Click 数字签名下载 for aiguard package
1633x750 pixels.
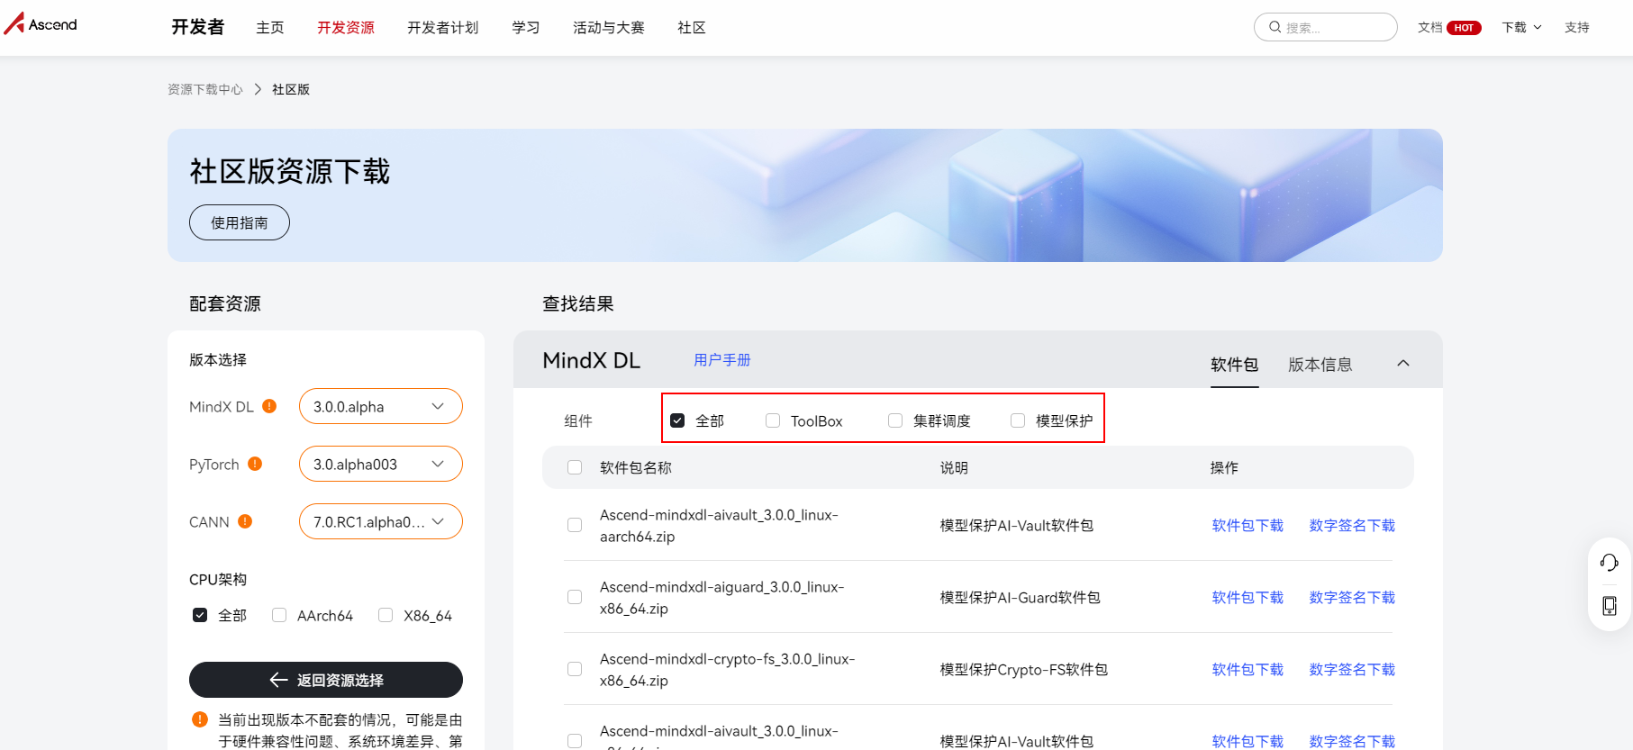click(1352, 597)
